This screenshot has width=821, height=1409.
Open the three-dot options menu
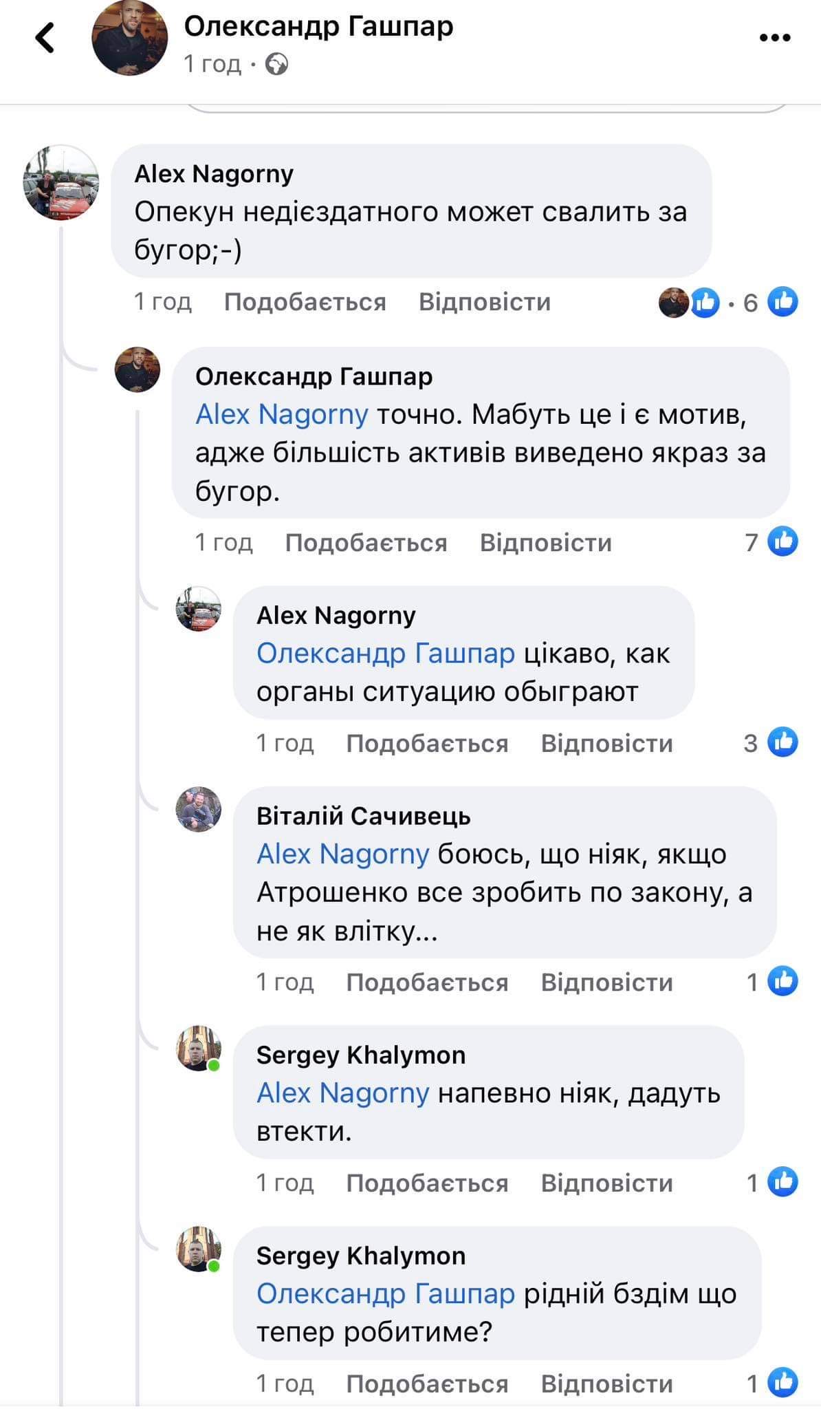coord(774,39)
